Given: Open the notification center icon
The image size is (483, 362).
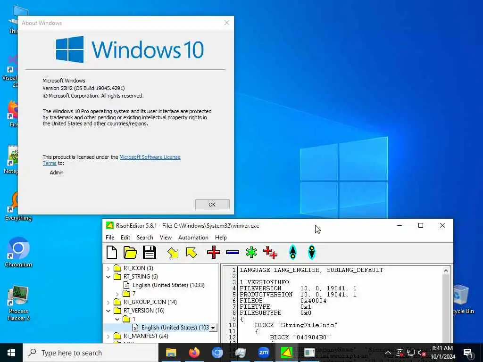Looking at the screenshot, I should [467, 353].
